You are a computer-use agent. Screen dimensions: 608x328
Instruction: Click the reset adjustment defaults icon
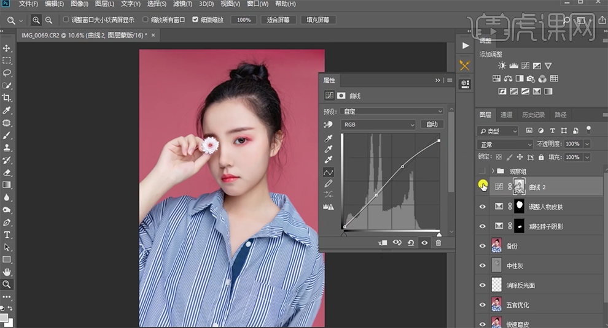coord(411,243)
